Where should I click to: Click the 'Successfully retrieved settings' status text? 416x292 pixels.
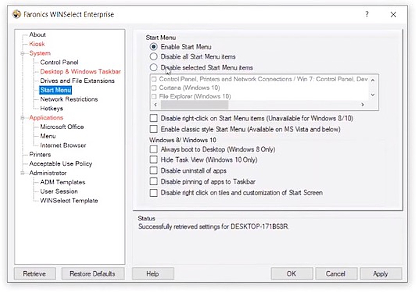(x=213, y=227)
